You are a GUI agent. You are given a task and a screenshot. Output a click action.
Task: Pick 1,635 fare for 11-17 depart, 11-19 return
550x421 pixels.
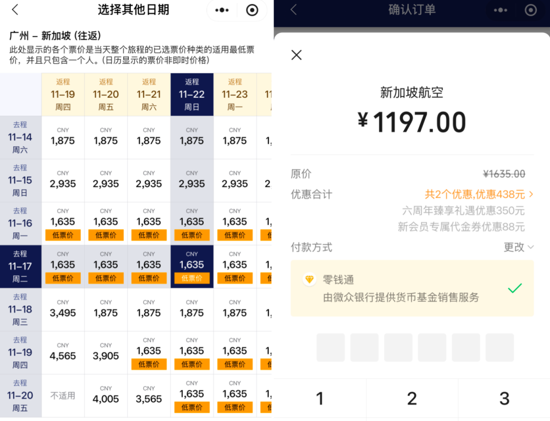[63, 266]
